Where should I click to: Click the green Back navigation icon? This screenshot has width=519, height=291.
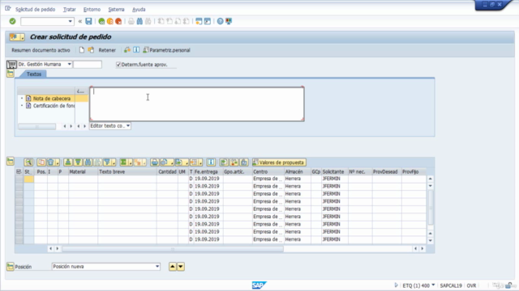point(101,21)
